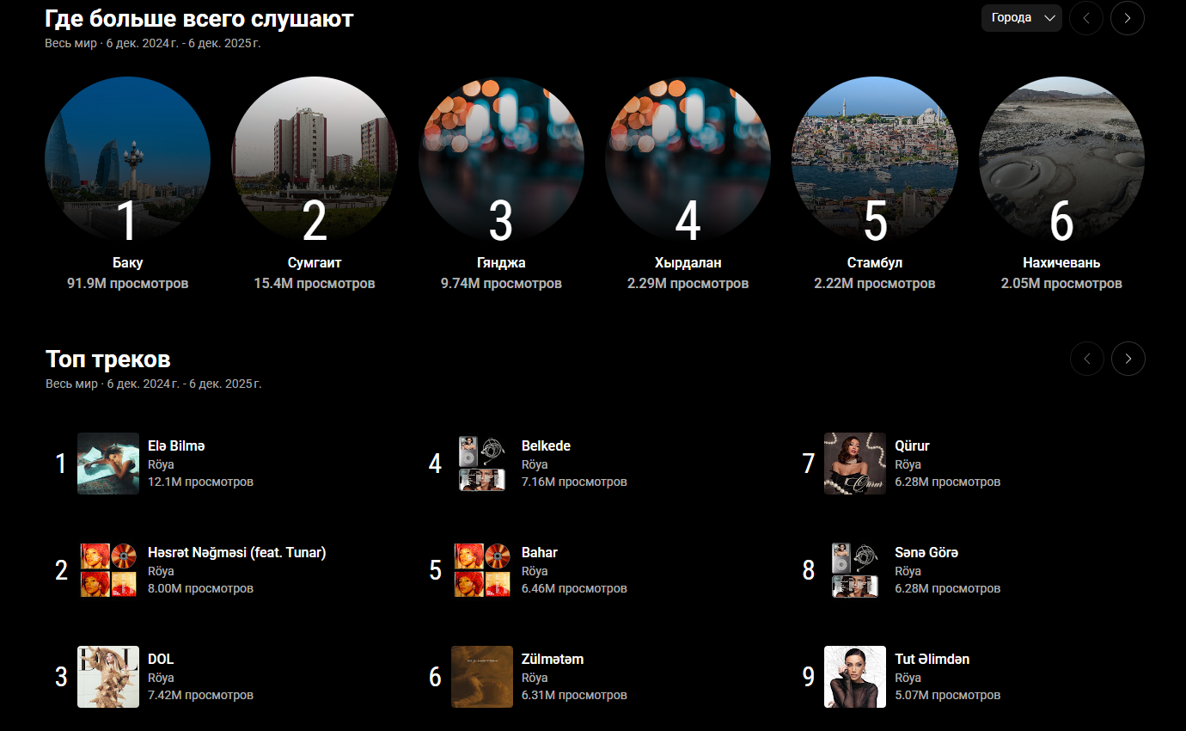Select the Belkede track title

point(546,446)
